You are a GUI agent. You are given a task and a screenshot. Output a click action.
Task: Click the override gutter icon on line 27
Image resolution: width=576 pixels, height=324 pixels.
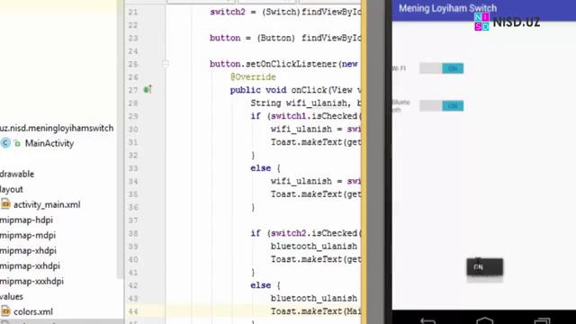[x=148, y=89]
